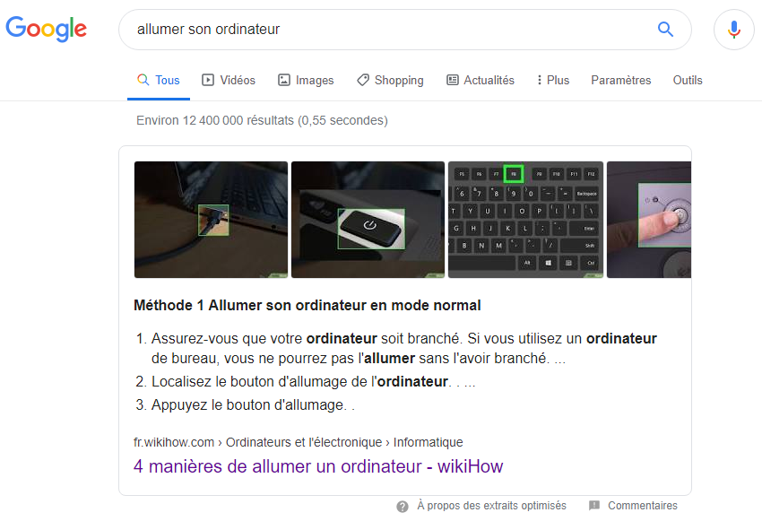Click the Commentaires link
Screen dimensions: 762x530
643,506
